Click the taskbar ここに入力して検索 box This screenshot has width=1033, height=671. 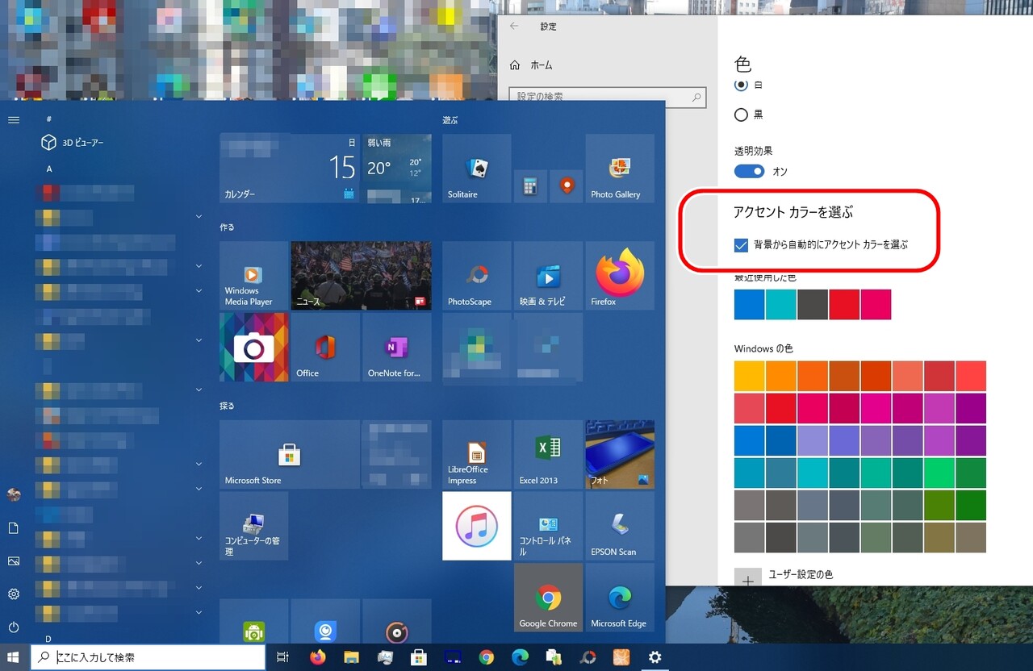pos(148,657)
